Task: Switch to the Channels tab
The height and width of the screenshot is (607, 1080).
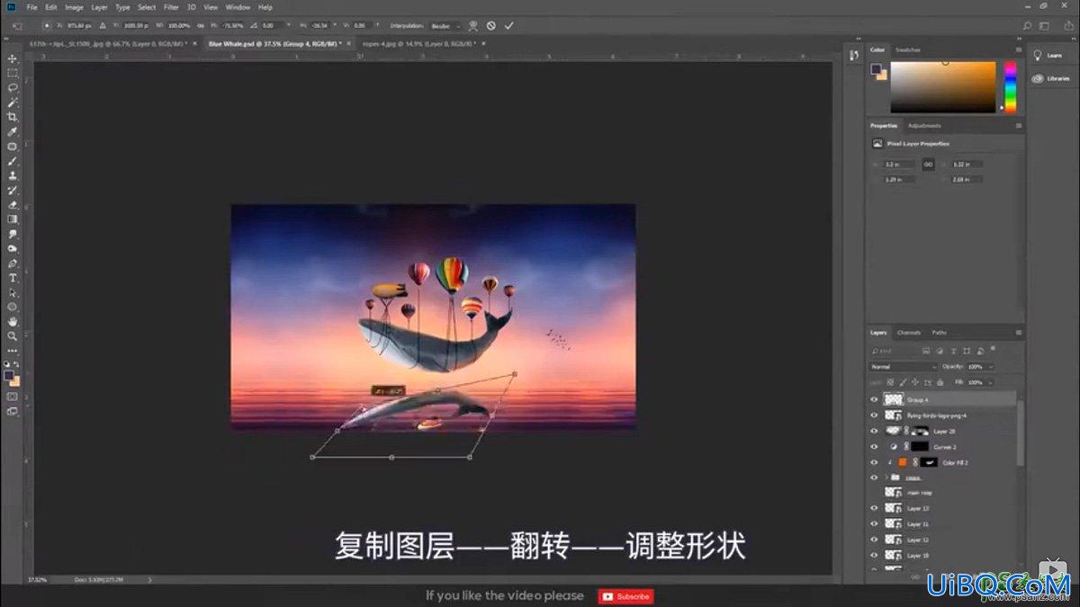Action: (x=908, y=333)
